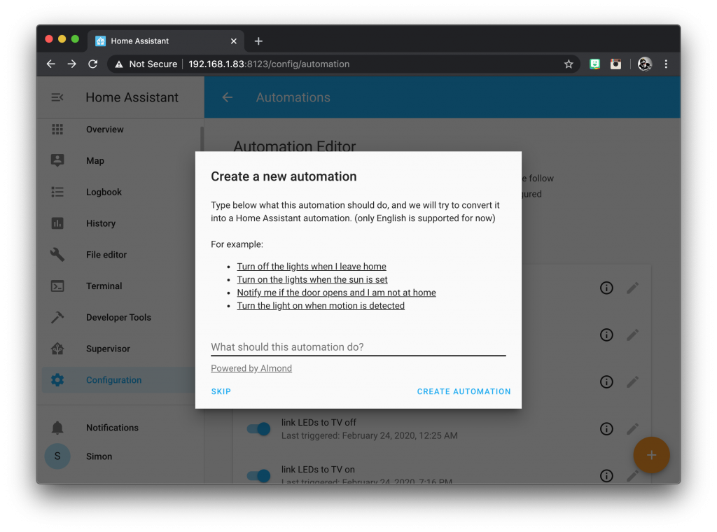Viewport: 717px width, 532px height.
Task: Edit the link LEDs to TV off automation
Action: tap(632, 428)
